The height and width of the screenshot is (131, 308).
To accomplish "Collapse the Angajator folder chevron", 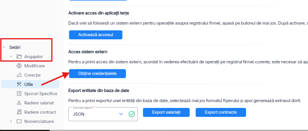I will [11, 57].
